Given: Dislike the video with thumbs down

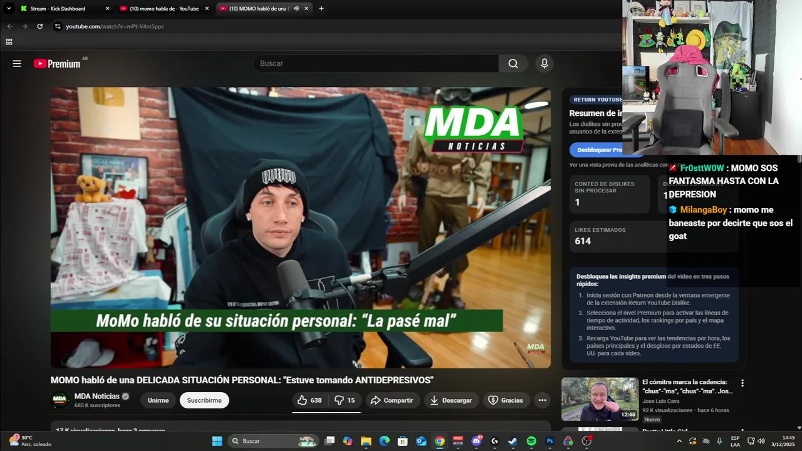Looking at the screenshot, I should [345, 400].
